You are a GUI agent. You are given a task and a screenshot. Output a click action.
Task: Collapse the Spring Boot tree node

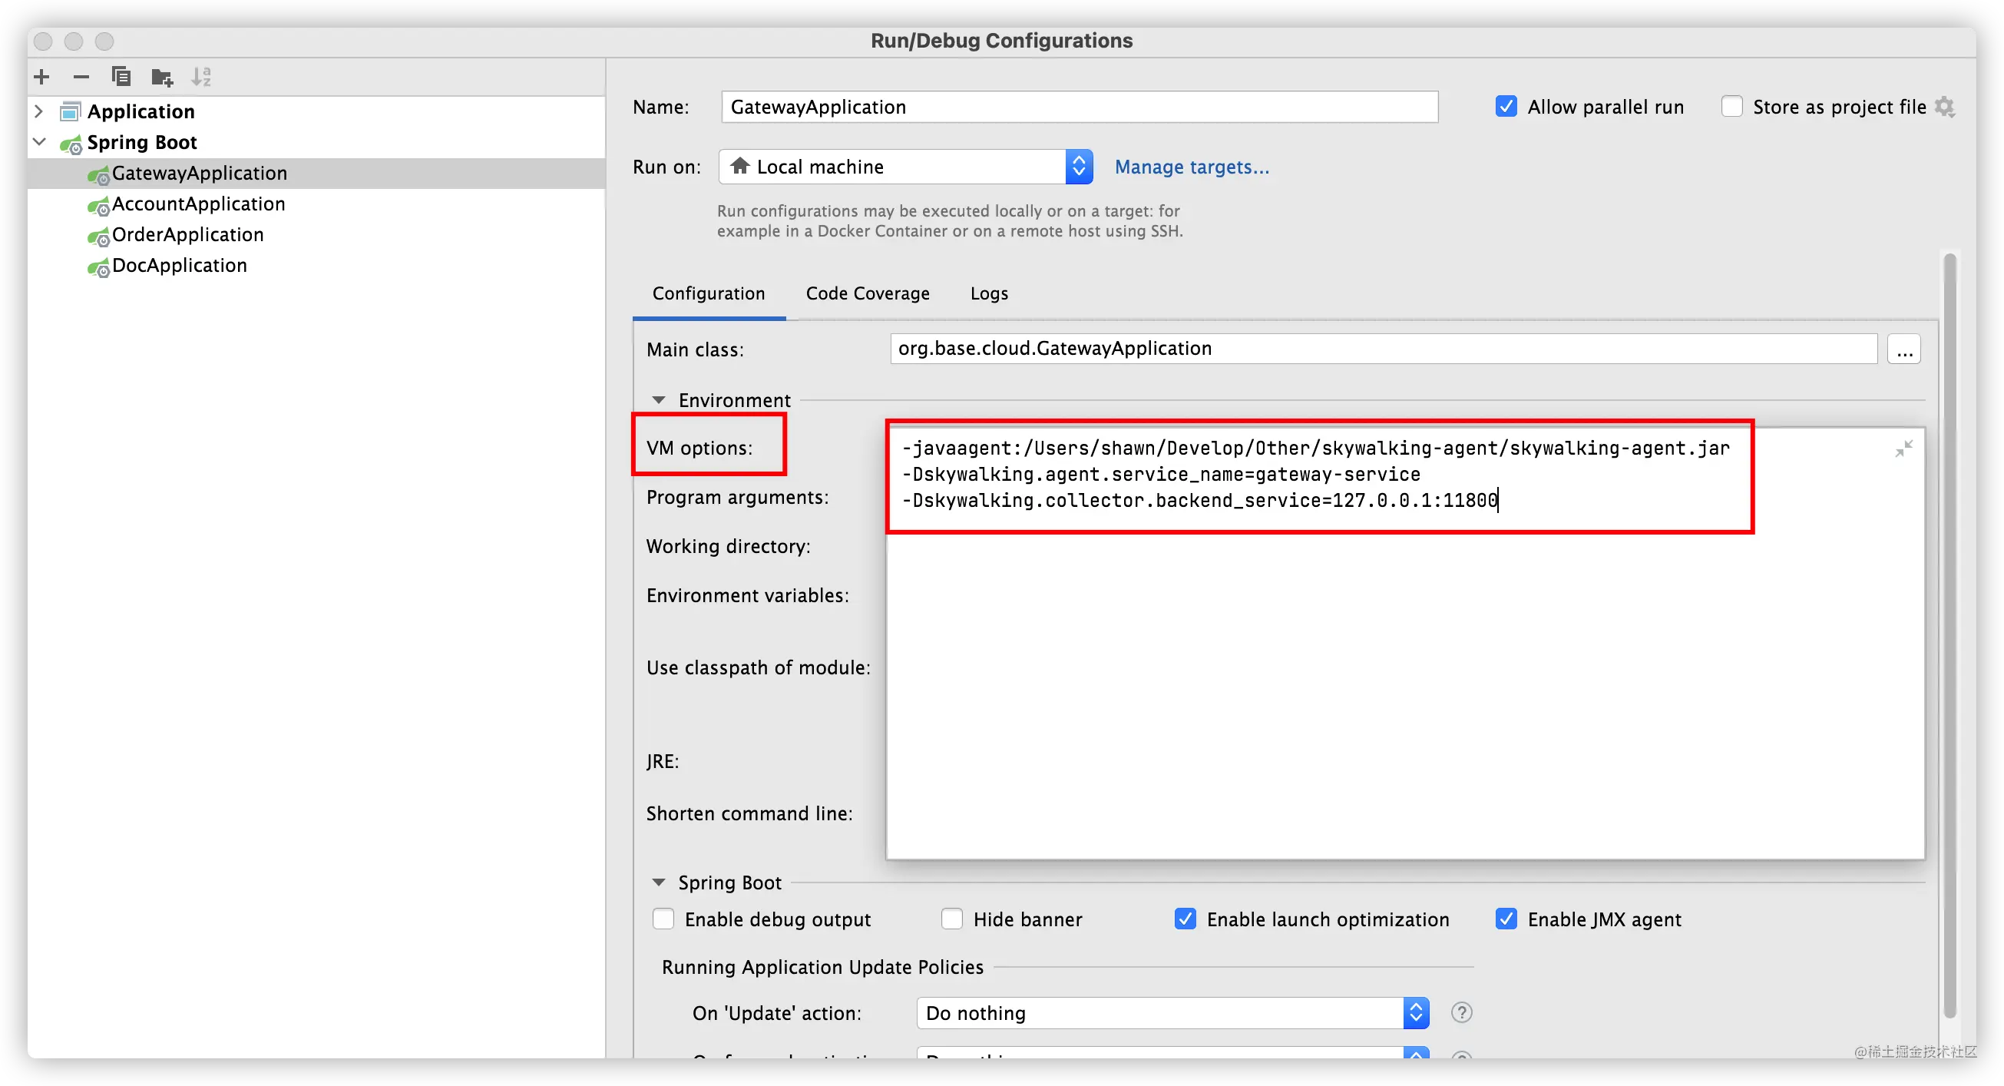(x=39, y=142)
